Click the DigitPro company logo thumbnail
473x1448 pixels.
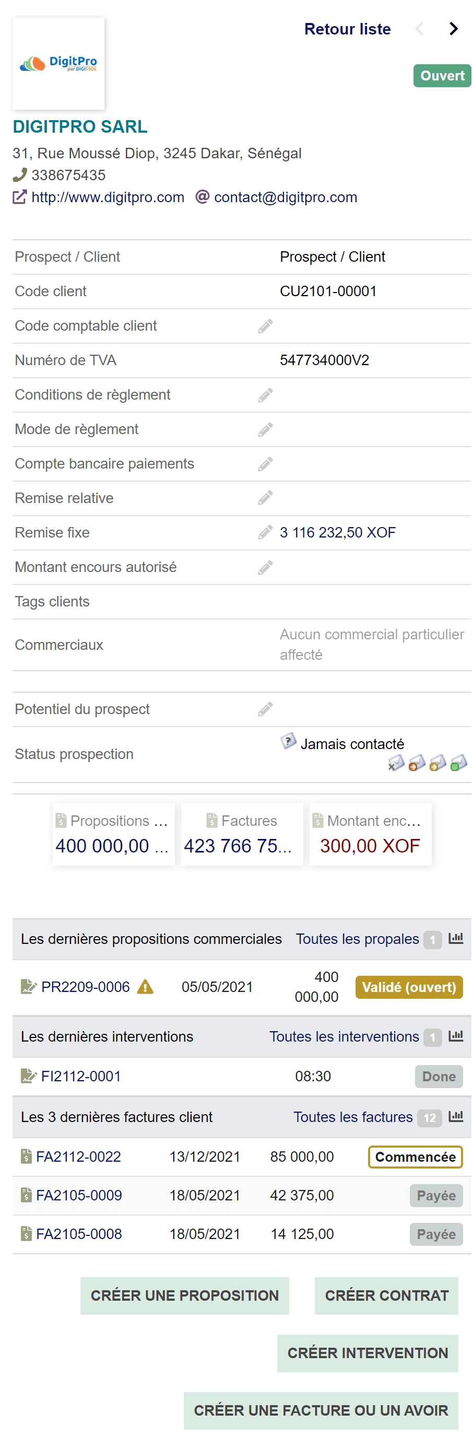pos(58,64)
